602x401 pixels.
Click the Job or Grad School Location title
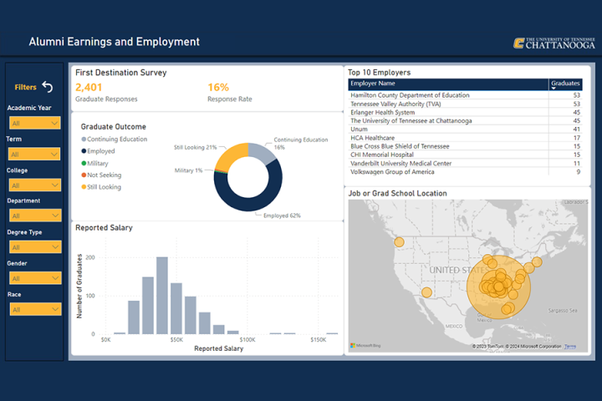397,194
